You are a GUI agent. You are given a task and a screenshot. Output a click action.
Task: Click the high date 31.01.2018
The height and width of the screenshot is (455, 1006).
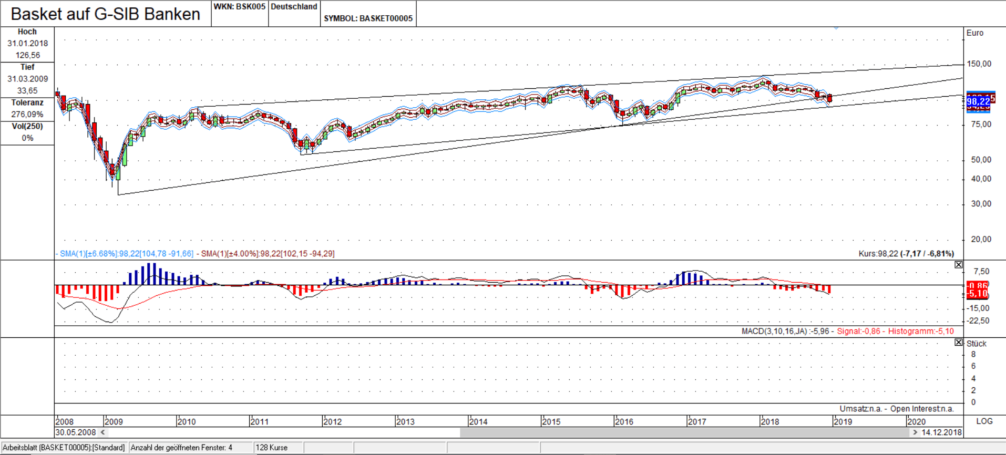click(x=27, y=43)
